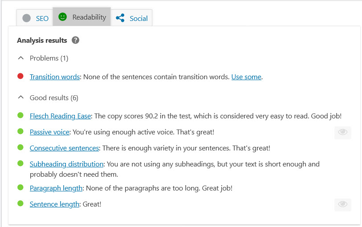Viewport: 362px width, 227px height.
Task: Click the grey SEO status circle icon
Action: (x=27, y=18)
